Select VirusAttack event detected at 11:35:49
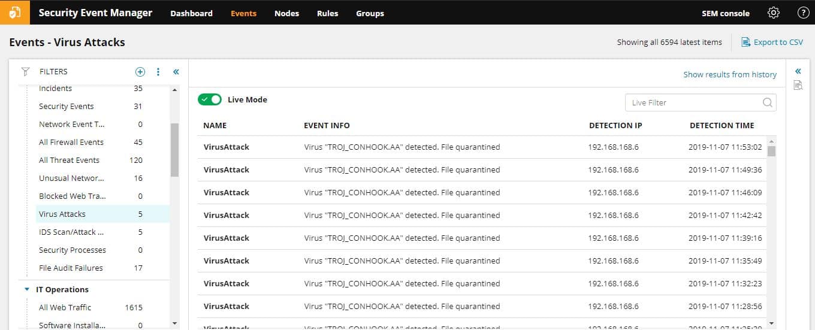The width and height of the screenshot is (815, 330). [x=482, y=261]
